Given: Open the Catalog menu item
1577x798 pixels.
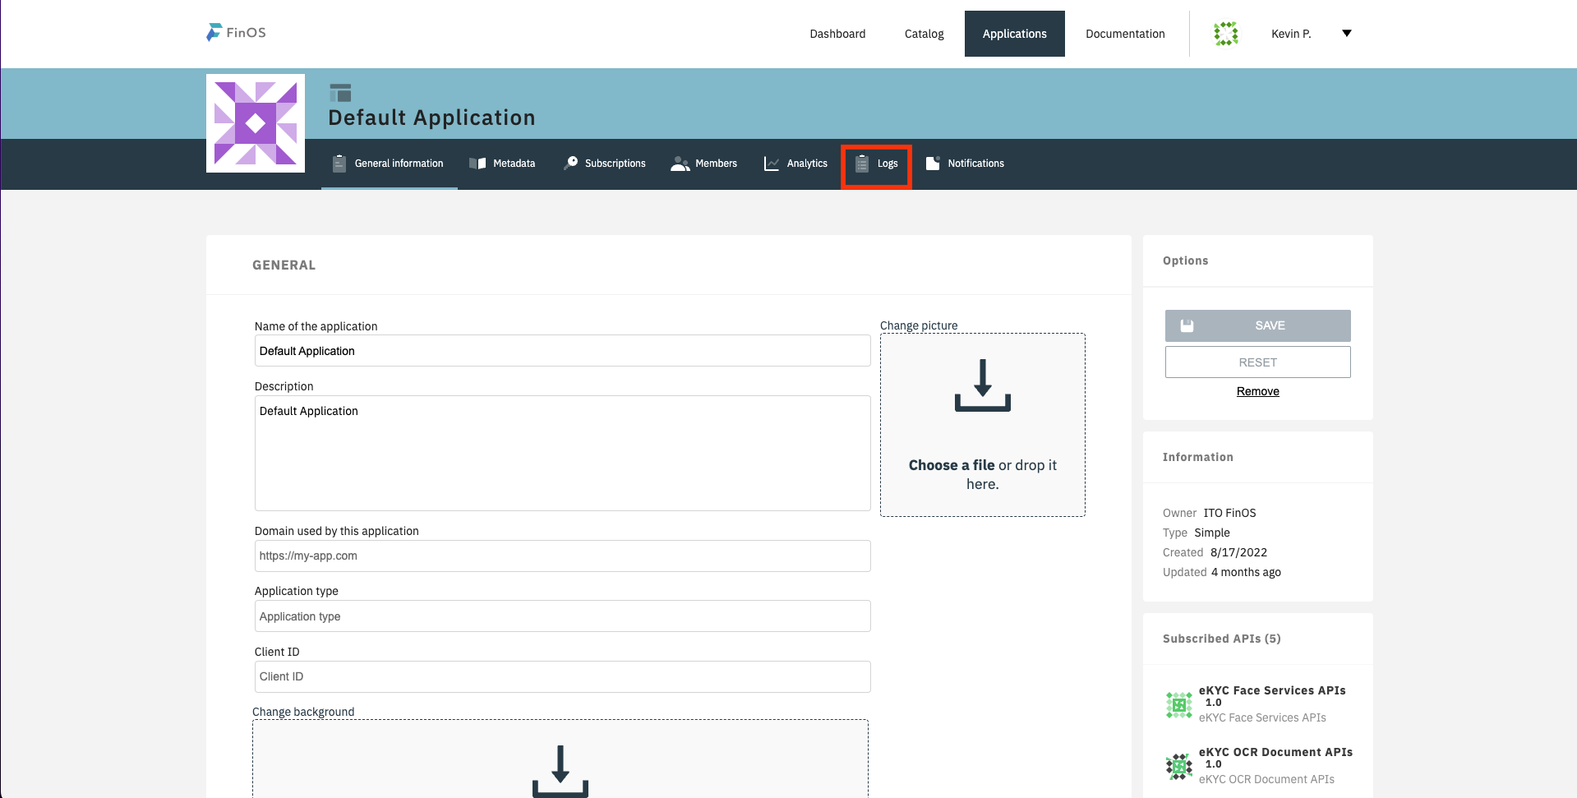Looking at the screenshot, I should pos(924,34).
